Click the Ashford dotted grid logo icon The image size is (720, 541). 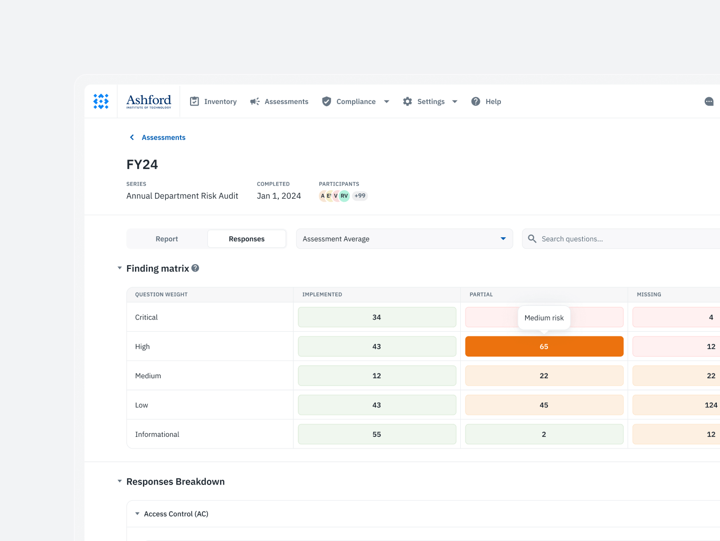click(101, 101)
